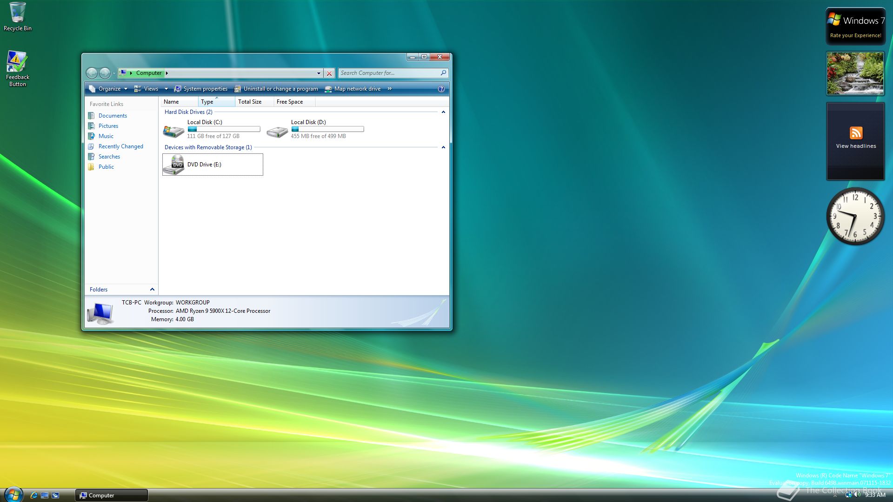Launch Internet Explorer from Quick Launch
Viewport: 893px width, 502px height.
pyautogui.click(x=33, y=495)
